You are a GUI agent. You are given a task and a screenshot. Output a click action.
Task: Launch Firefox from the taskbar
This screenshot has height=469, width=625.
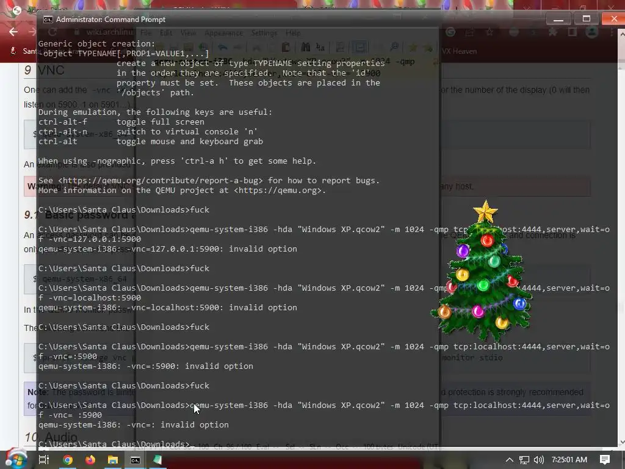click(90, 460)
